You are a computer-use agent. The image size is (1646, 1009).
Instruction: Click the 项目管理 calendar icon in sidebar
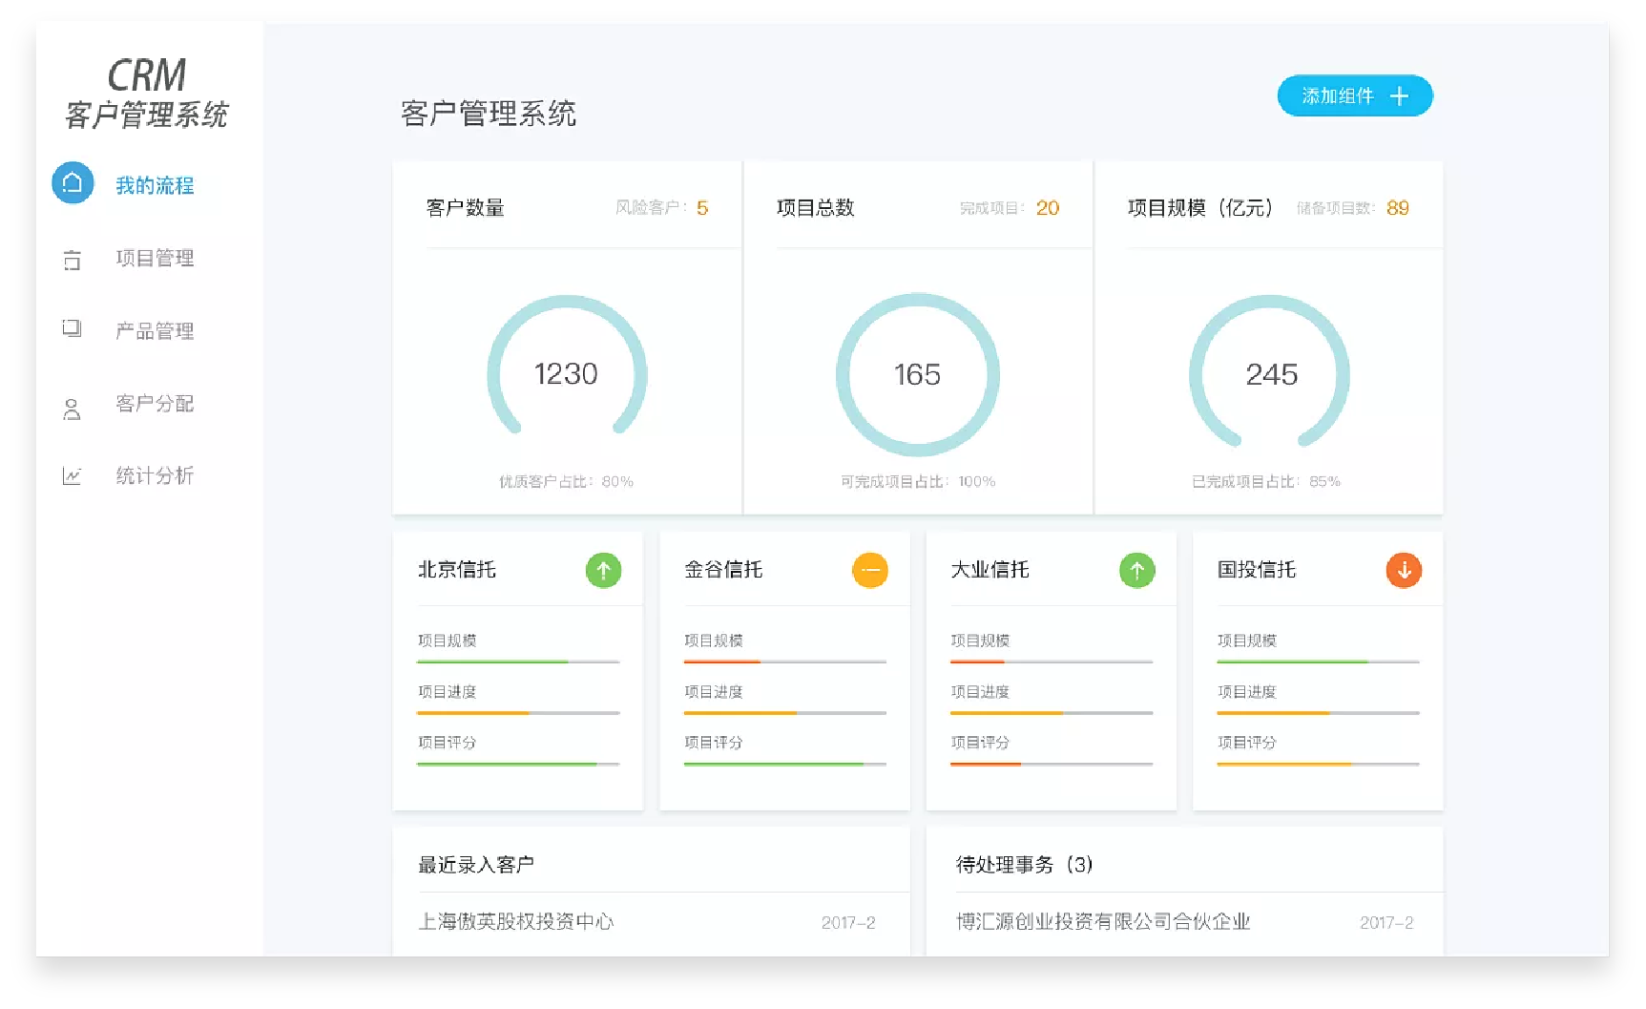pyautogui.click(x=72, y=260)
